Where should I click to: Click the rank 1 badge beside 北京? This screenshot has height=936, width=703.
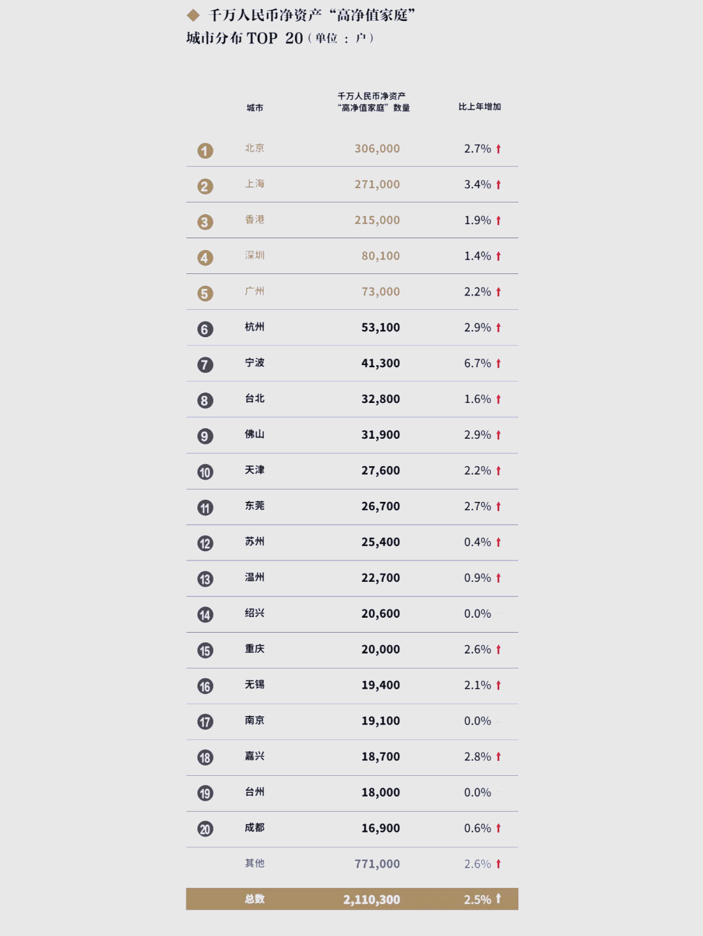[x=205, y=151]
